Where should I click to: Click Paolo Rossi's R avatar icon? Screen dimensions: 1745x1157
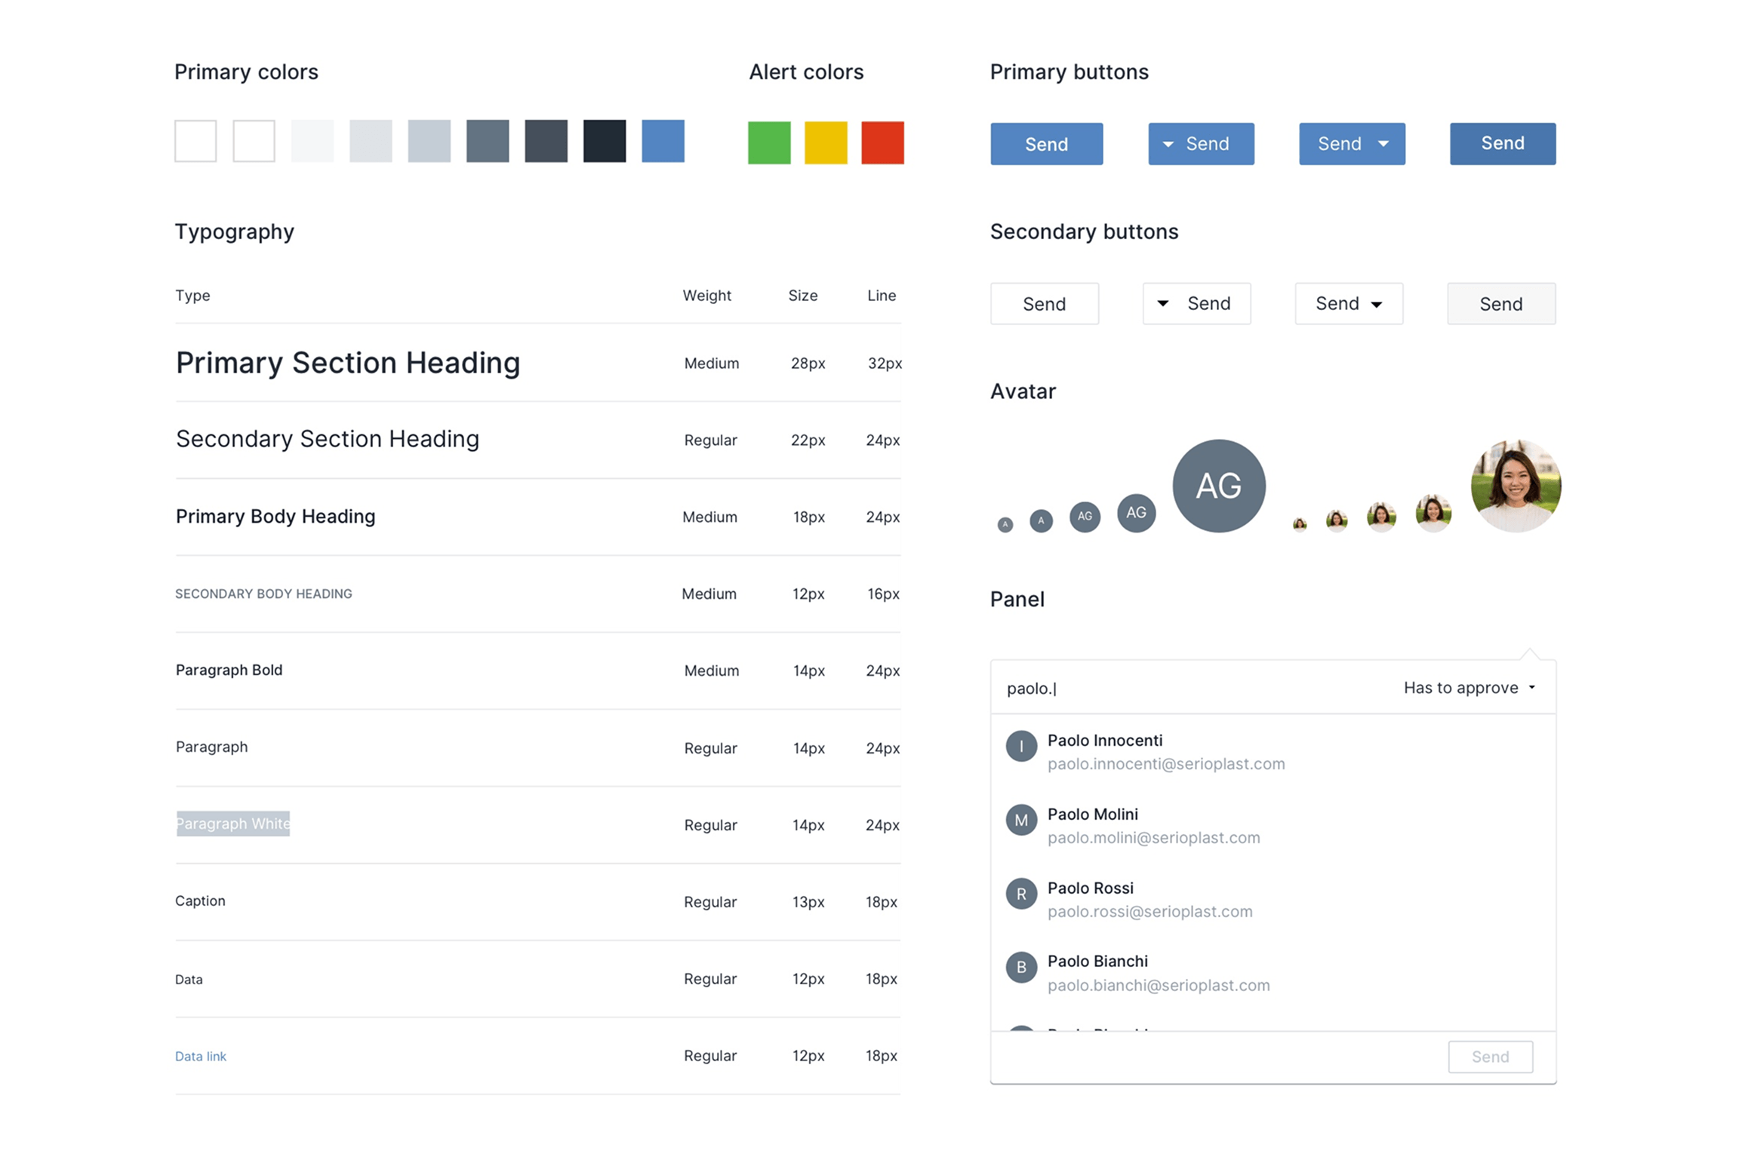(1020, 894)
